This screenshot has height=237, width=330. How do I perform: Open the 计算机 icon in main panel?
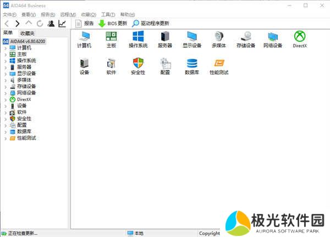click(84, 37)
